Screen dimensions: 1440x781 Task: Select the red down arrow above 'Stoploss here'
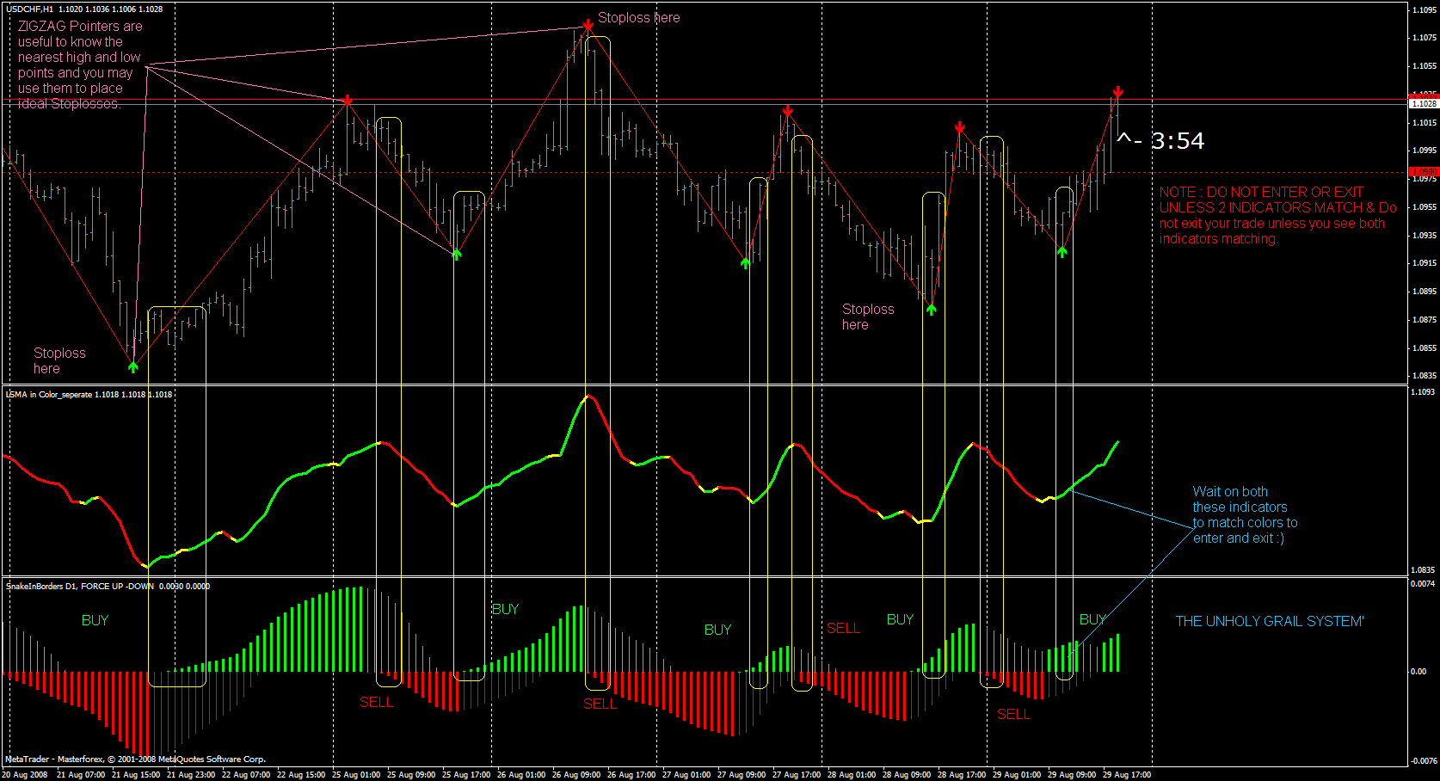click(x=588, y=26)
